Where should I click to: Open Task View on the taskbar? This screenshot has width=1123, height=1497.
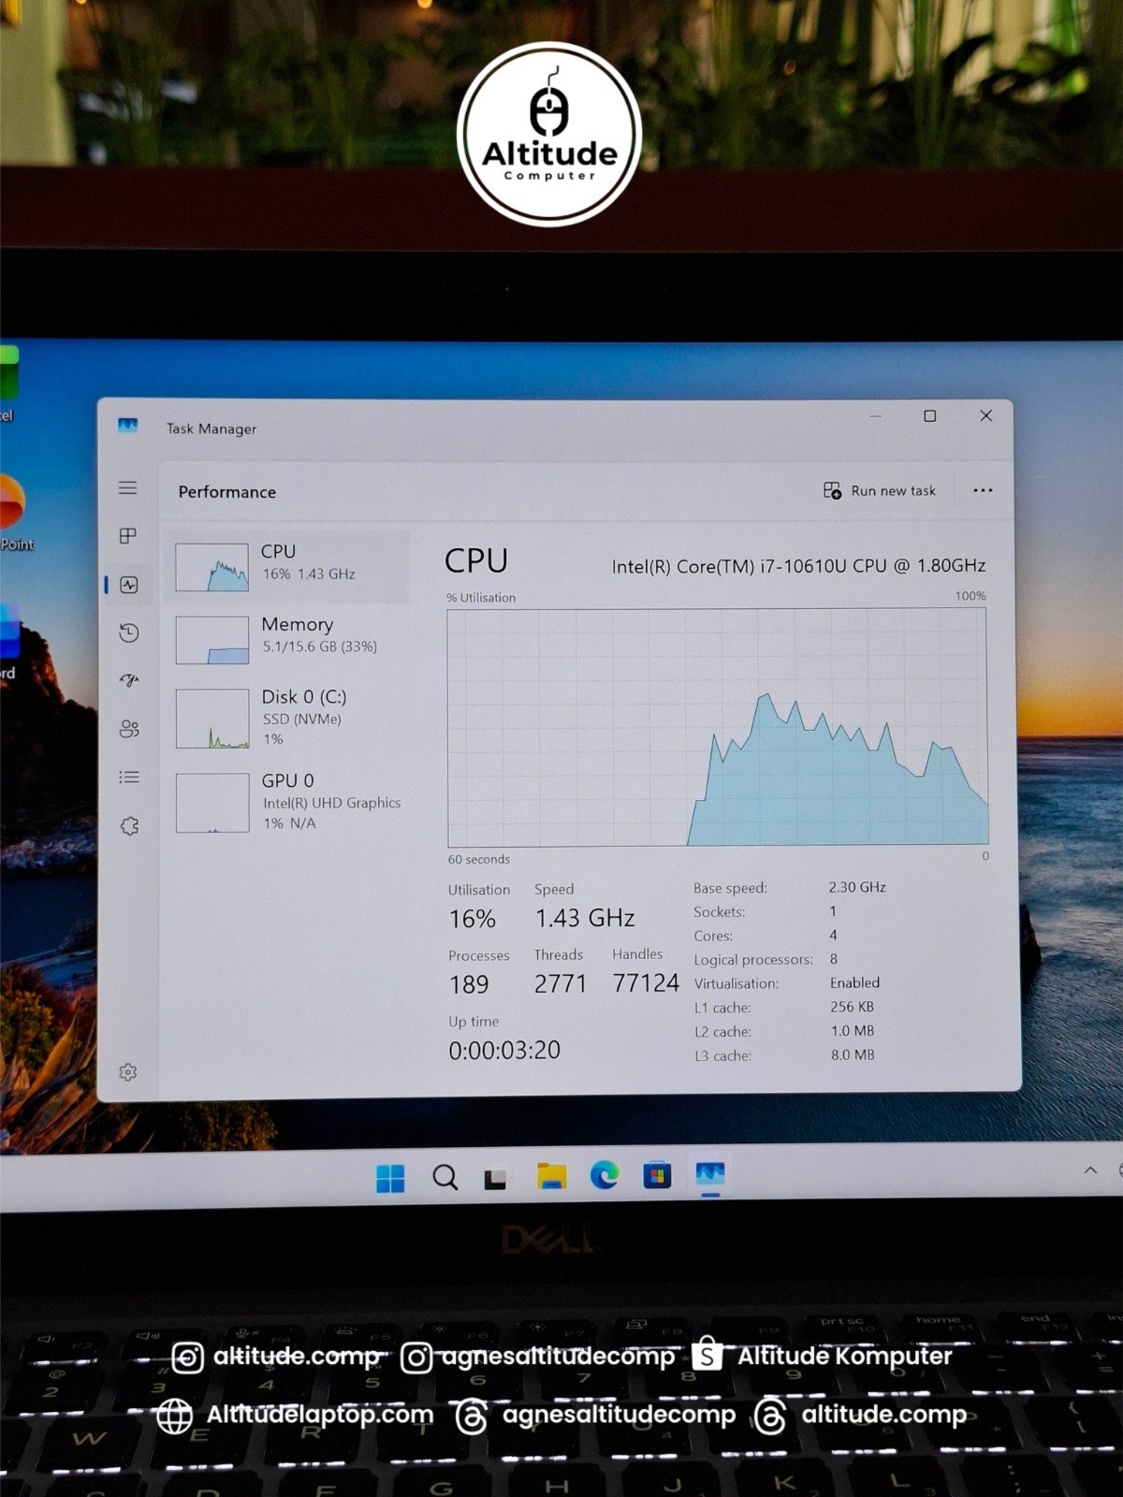click(496, 1178)
